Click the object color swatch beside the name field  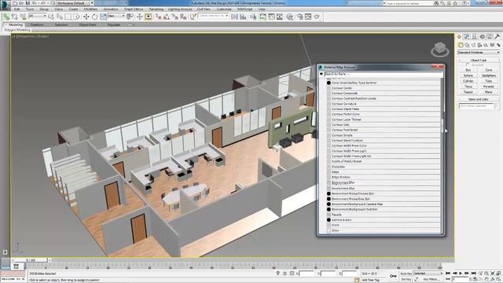coord(497,105)
